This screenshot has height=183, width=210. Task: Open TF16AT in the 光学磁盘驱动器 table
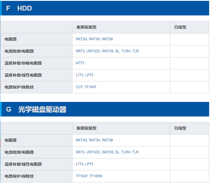[x=82, y=176]
